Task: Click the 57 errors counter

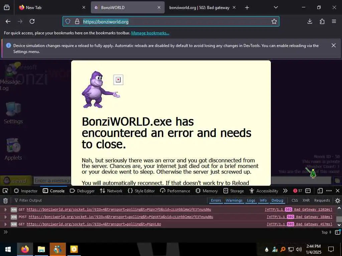Action: [x=298, y=191]
